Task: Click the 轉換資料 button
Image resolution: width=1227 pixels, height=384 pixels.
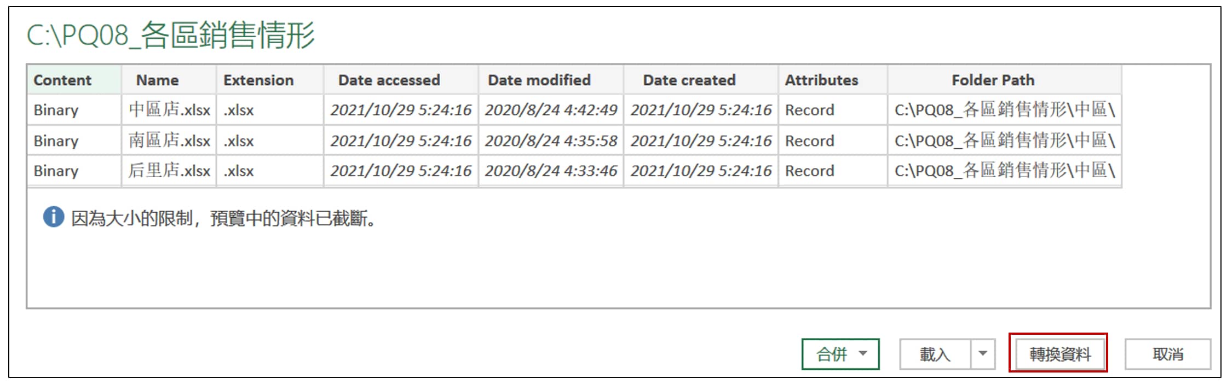Action: click(1059, 354)
